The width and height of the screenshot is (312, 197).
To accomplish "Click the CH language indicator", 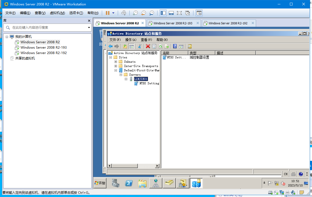I will [x=286, y=174].
